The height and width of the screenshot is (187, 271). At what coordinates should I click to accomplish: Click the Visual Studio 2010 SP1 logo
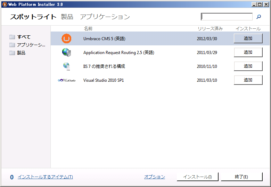point(67,80)
